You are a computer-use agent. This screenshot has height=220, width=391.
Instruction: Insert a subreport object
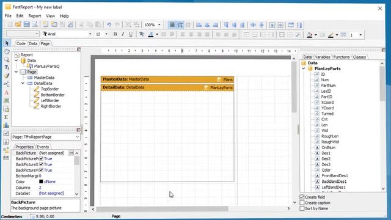click(x=7, y=109)
